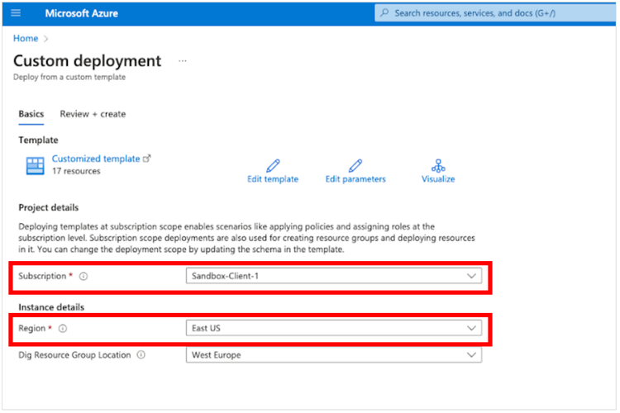Click the breadcrumb chevron after Home
Image resolution: width=620 pixels, height=413 pixels.
[45, 39]
